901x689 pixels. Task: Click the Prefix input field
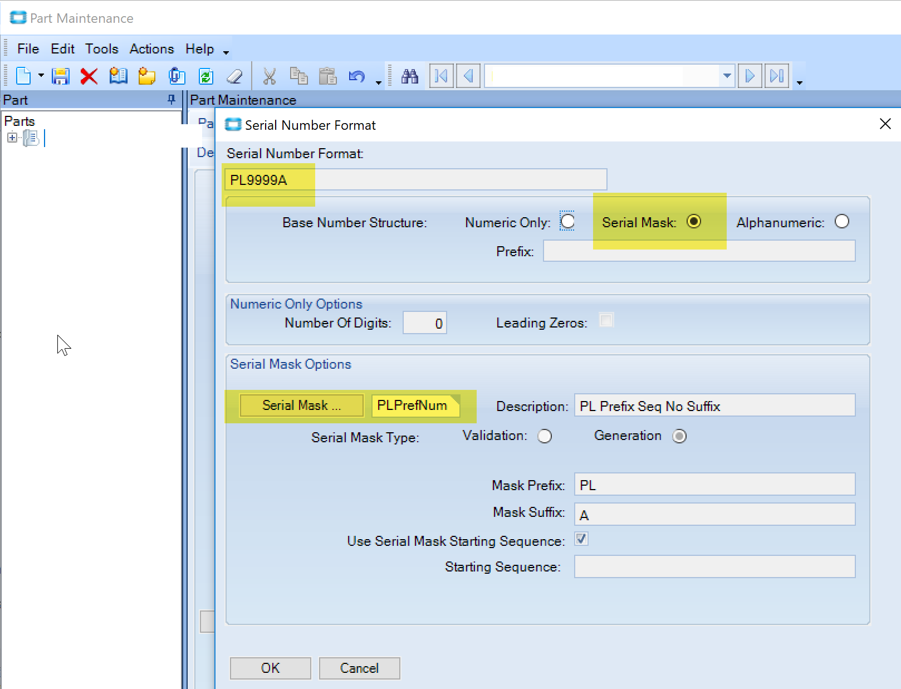(699, 251)
